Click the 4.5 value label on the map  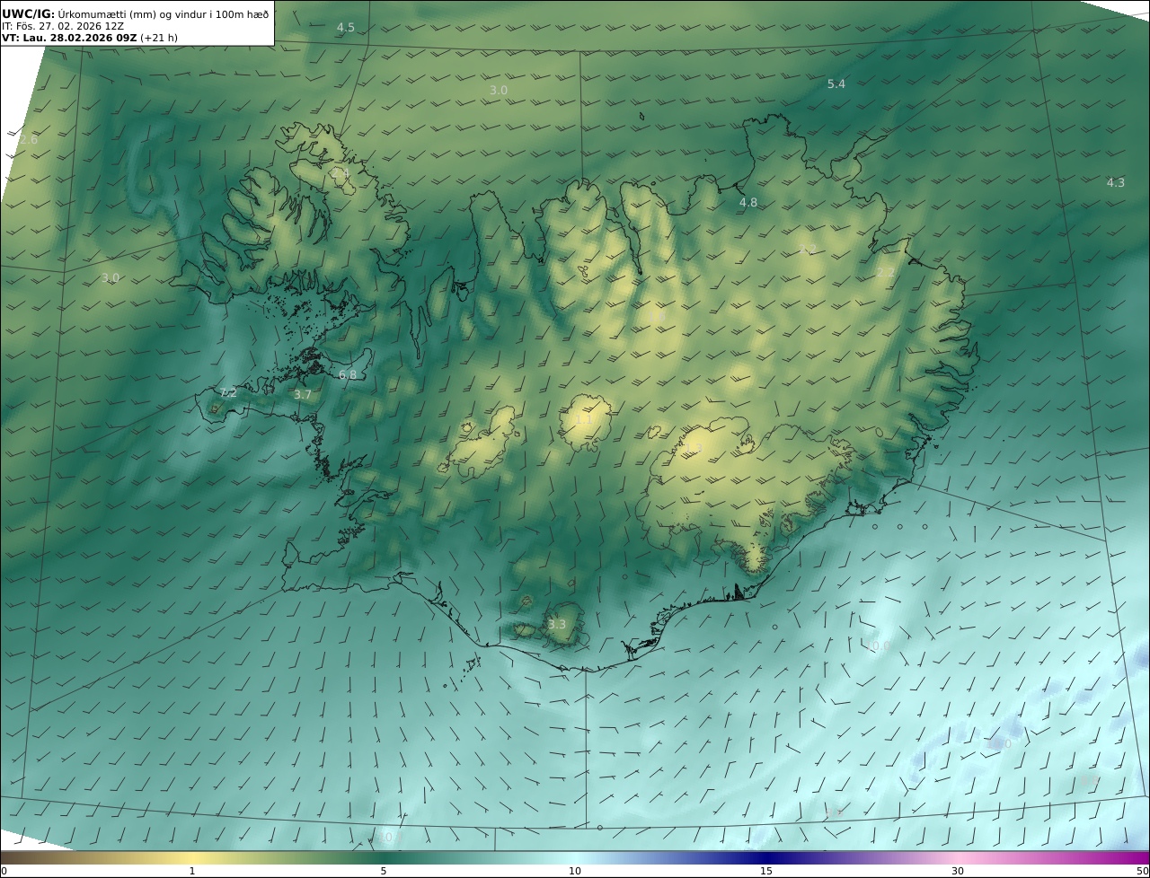(x=346, y=28)
